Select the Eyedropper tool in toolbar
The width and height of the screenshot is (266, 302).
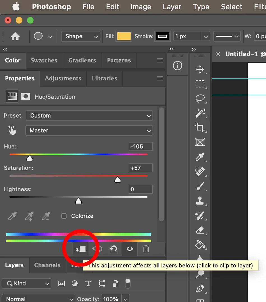point(200,157)
